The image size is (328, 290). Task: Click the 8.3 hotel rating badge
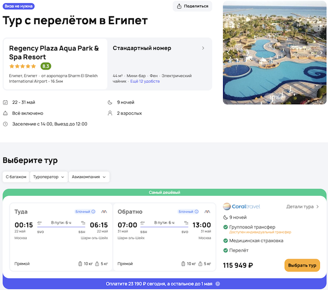[x=45, y=66]
